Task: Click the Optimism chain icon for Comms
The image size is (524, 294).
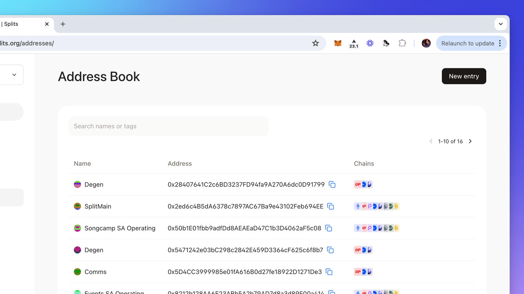Action: (x=358, y=272)
